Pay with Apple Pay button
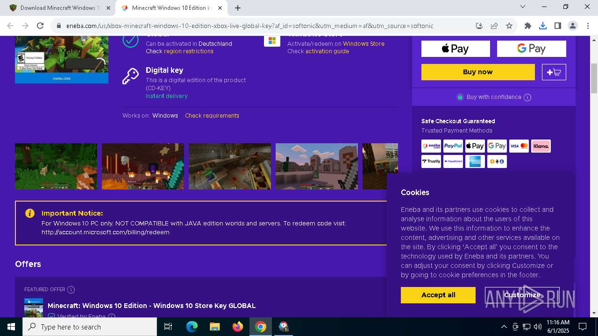Image resolution: width=598 pixels, height=336 pixels. tap(456, 49)
